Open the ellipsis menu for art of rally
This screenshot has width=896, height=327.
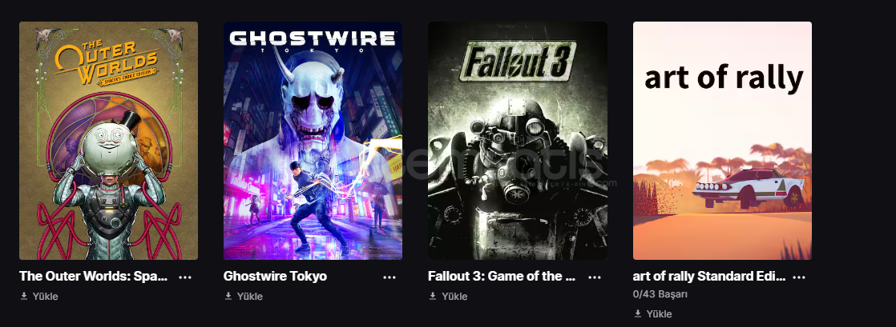(799, 277)
